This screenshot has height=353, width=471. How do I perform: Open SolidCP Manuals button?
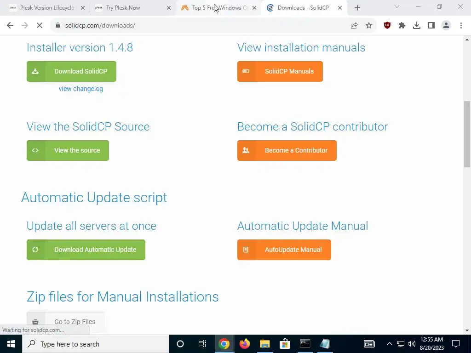point(280,71)
